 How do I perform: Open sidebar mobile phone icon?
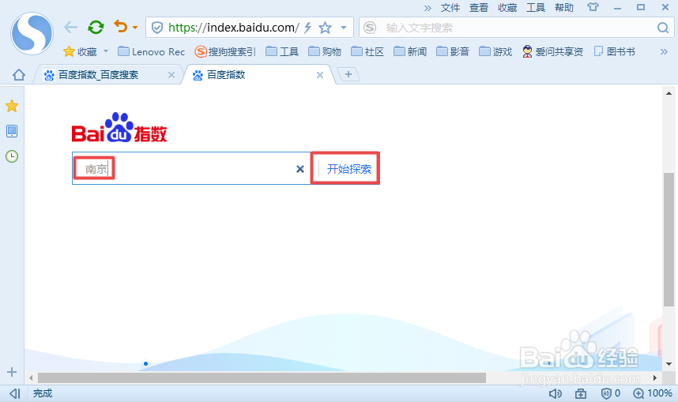pyautogui.click(x=12, y=131)
